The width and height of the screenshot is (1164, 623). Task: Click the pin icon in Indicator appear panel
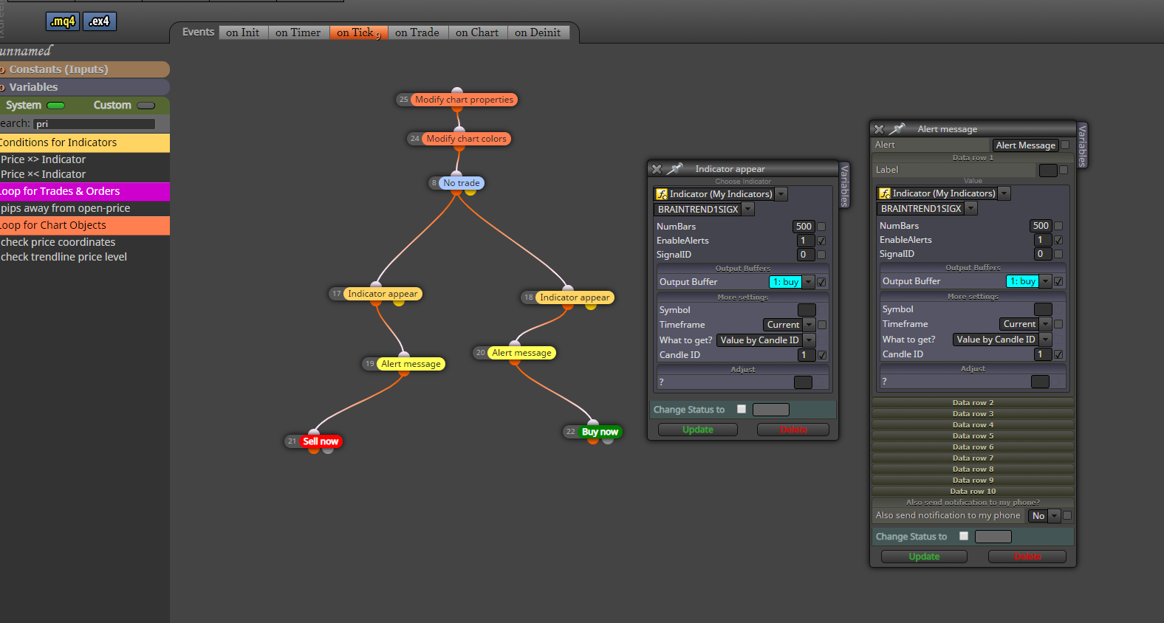tap(675, 169)
